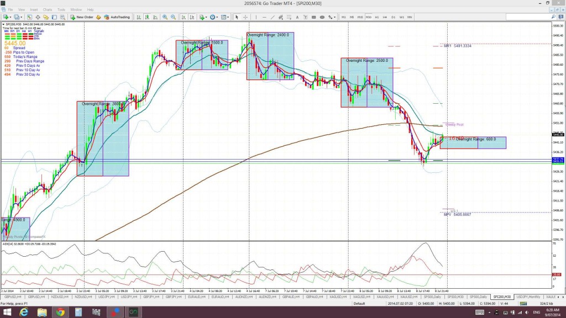This screenshot has height=318, width=566.
Task: Select the W1 timeframe button
Action: click(x=401, y=17)
